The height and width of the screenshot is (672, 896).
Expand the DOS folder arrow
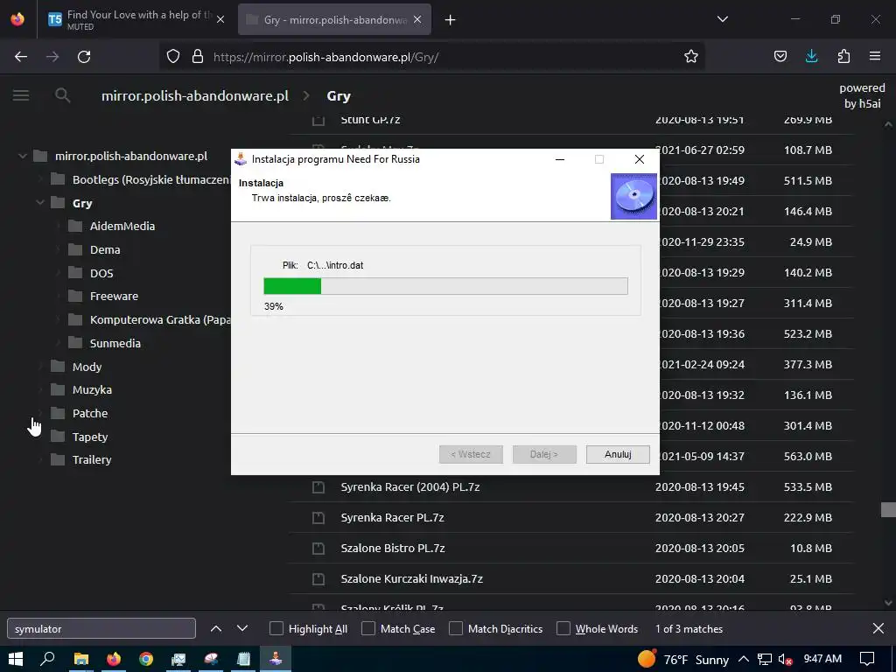tap(58, 273)
